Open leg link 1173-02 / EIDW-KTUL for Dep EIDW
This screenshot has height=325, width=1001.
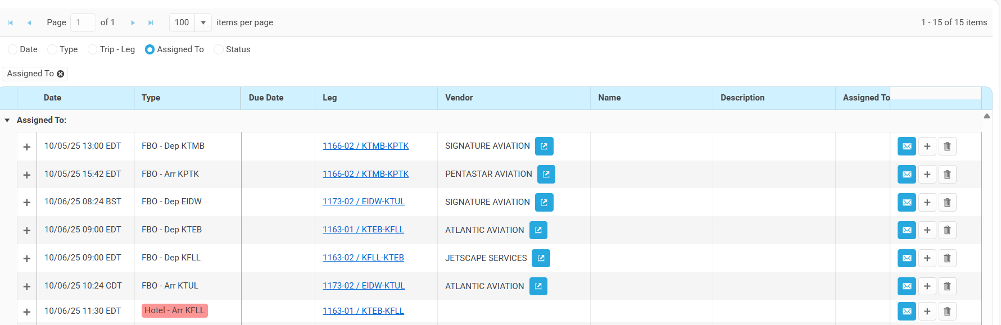(x=363, y=202)
